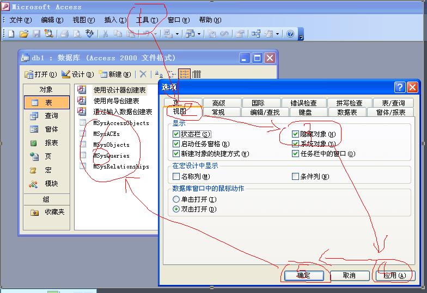The width and height of the screenshot is (427, 293).
Task: Toggle the 系统对象 checkbox
Action: tap(295, 144)
